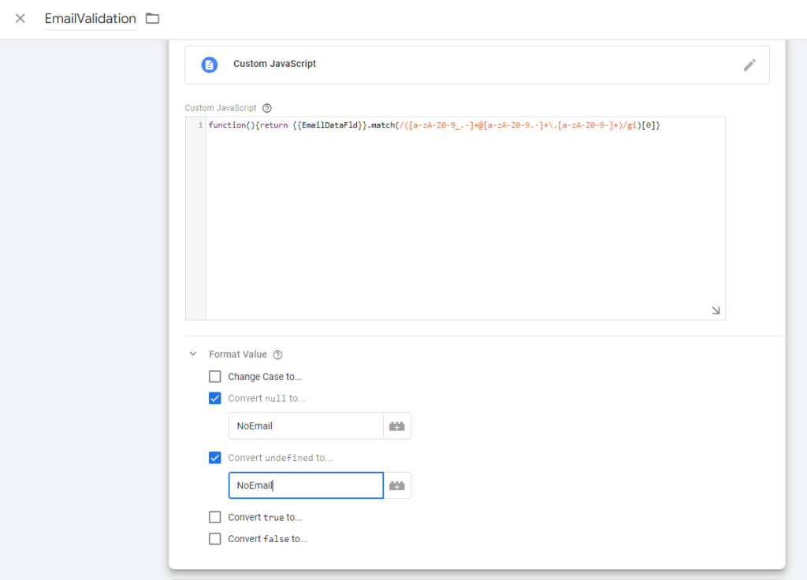
Task: Open help for Custom JavaScript field
Action: (x=267, y=108)
